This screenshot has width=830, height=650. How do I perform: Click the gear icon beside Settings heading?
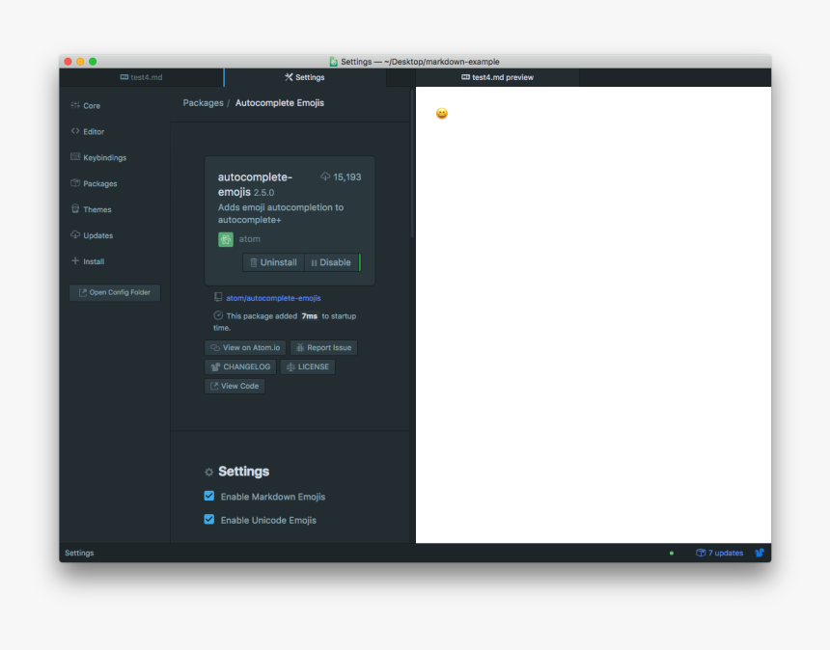point(209,472)
